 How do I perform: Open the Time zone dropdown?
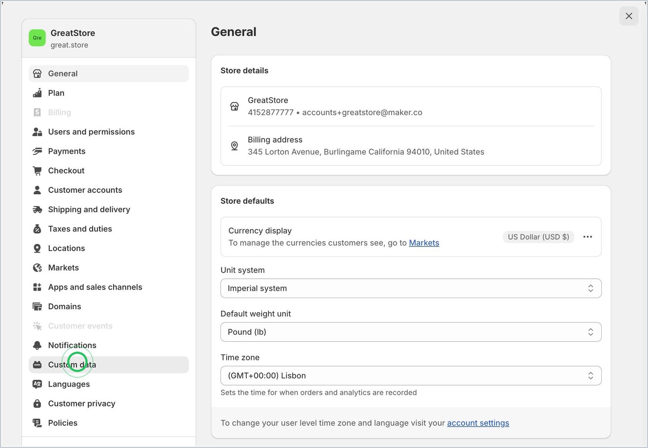click(x=411, y=376)
